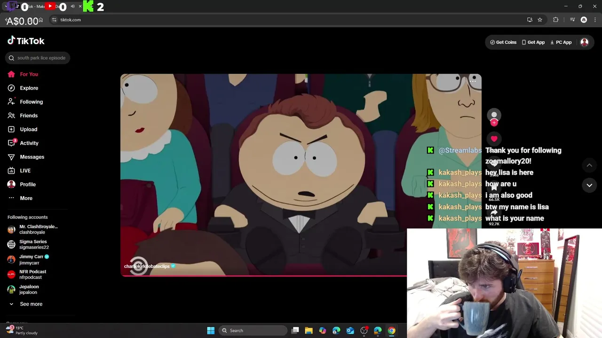
Task: Click the TikTok logo
Action: point(26,41)
